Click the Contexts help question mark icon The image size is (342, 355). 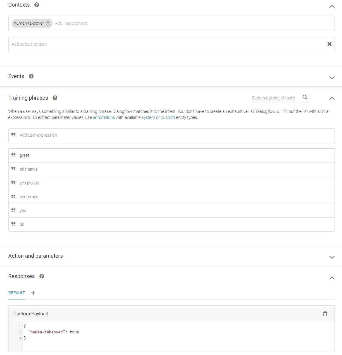click(x=37, y=5)
